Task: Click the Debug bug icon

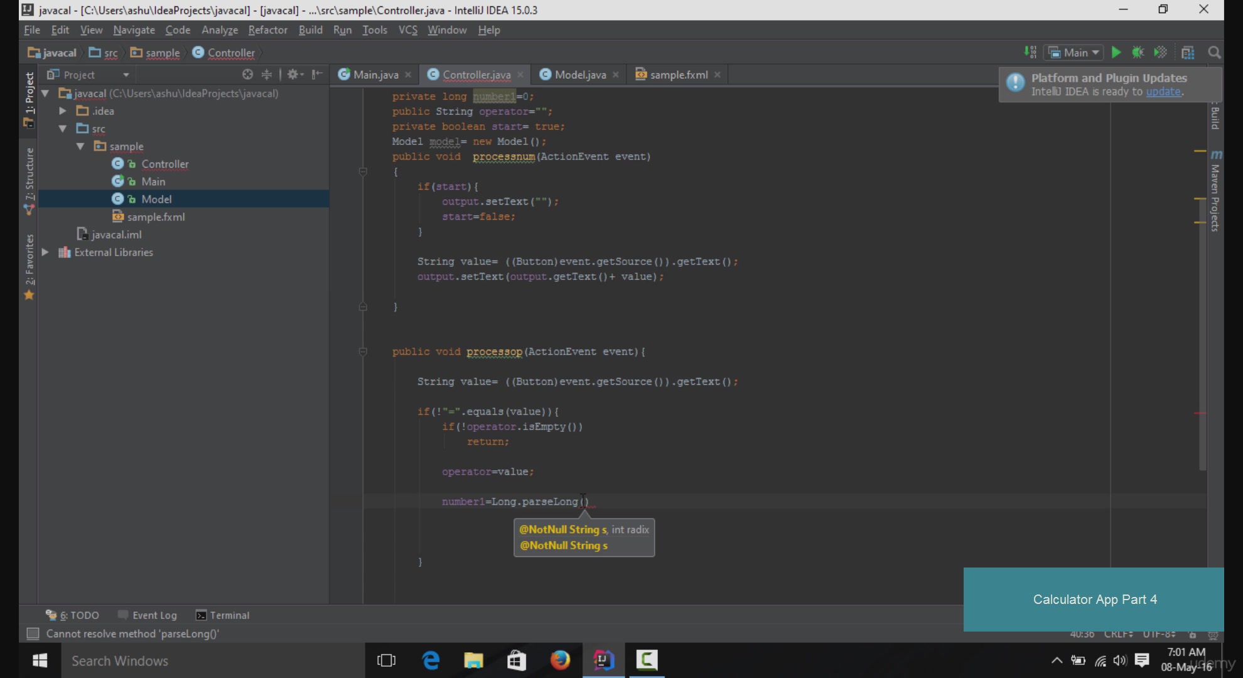Action: tap(1138, 53)
